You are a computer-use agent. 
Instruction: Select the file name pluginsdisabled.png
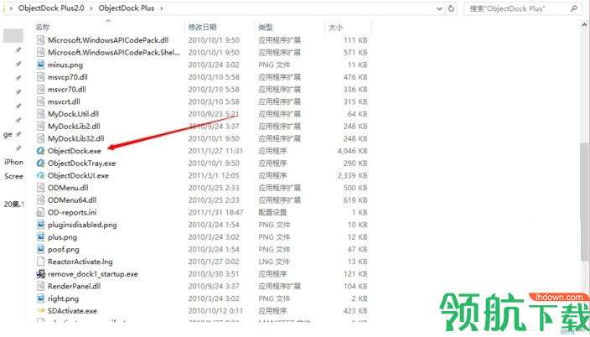[82, 225]
